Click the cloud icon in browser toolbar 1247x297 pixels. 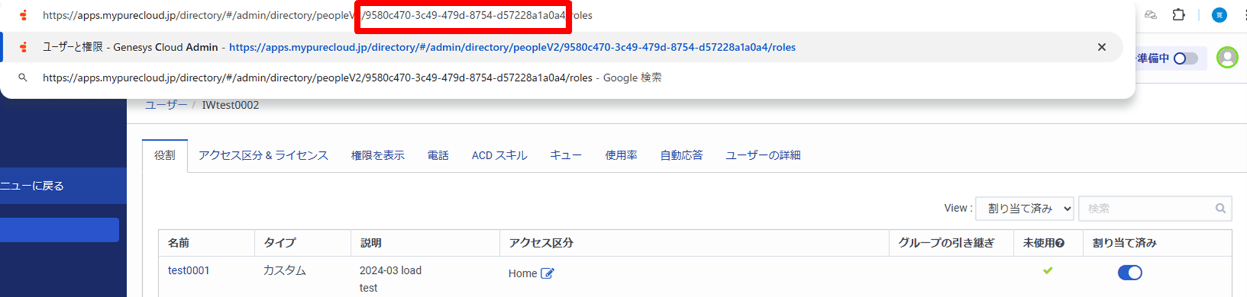pos(1150,14)
